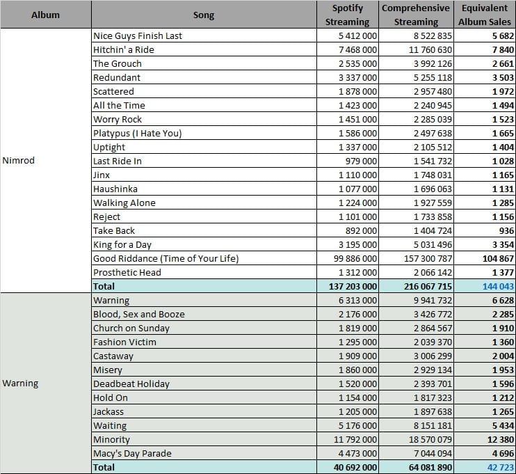Select Redundant comprehensive value 5 255 118
This screenshot has width=516, height=474.
pyautogui.click(x=416, y=77)
